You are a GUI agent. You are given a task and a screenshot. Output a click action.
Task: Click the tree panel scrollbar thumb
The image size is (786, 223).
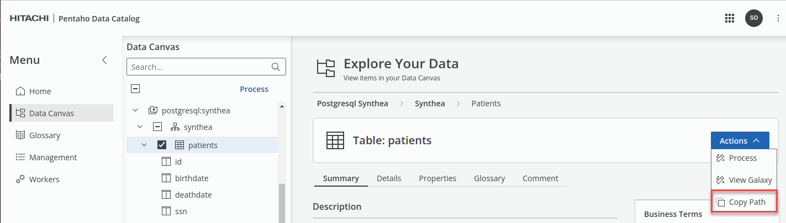[x=282, y=203]
